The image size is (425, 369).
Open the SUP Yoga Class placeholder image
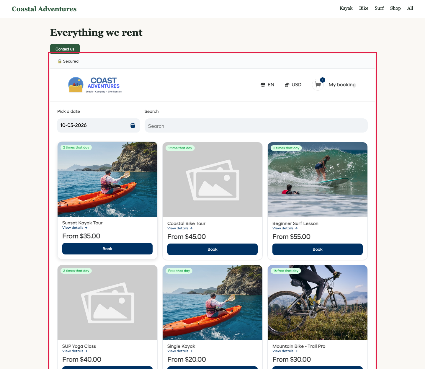(107, 303)
